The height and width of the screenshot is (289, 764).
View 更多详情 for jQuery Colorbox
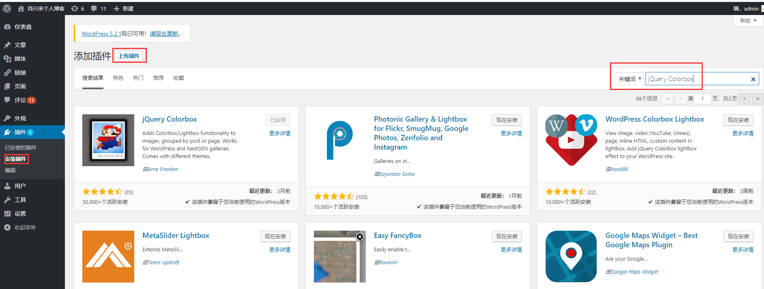[280, 133]
